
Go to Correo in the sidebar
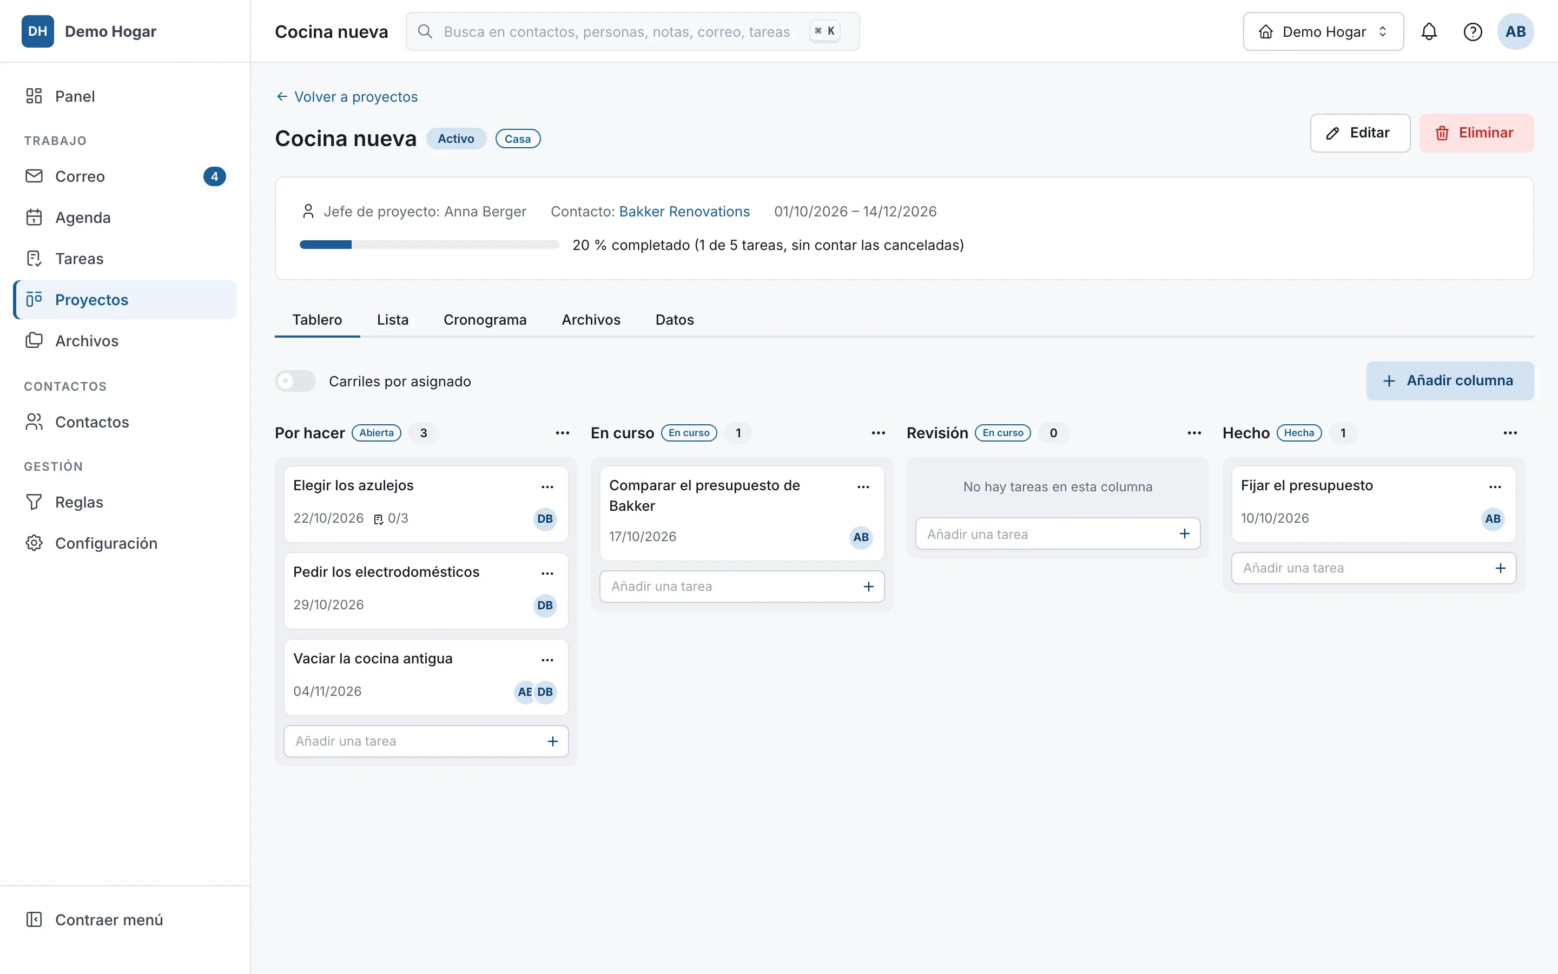[125, 176]
